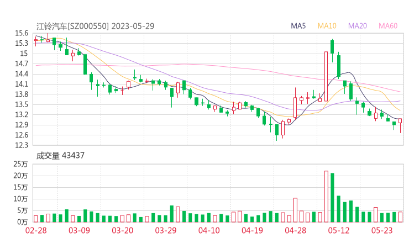Click the 05-23 date axis label
Viewport: 409px width, 243px height.
click(x=382, y=230)
